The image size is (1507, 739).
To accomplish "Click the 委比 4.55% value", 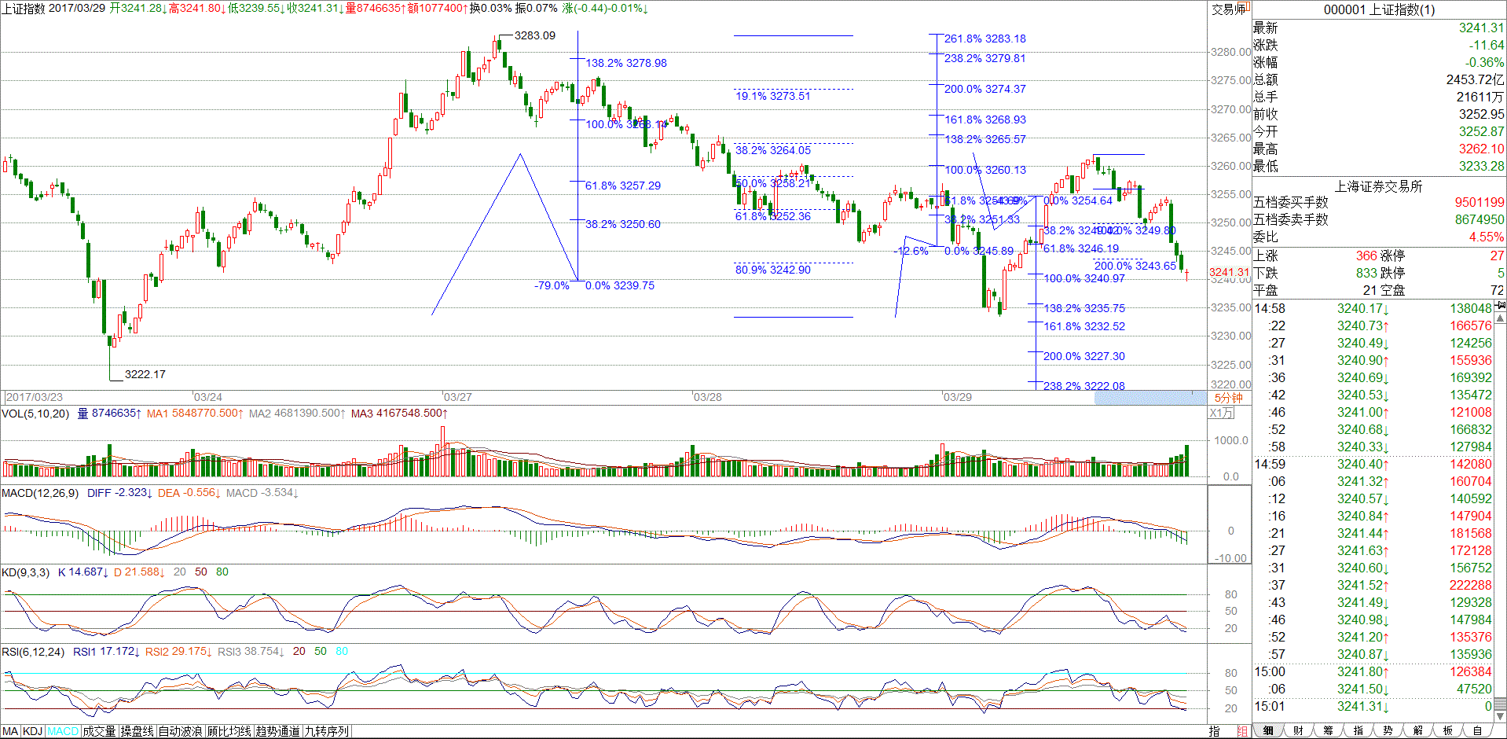I will point(1487,237).
